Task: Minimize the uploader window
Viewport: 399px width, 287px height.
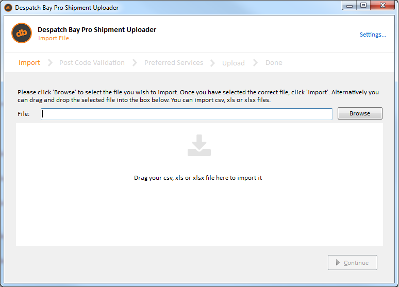Action: pyautogui.click(x=350, y=6)
